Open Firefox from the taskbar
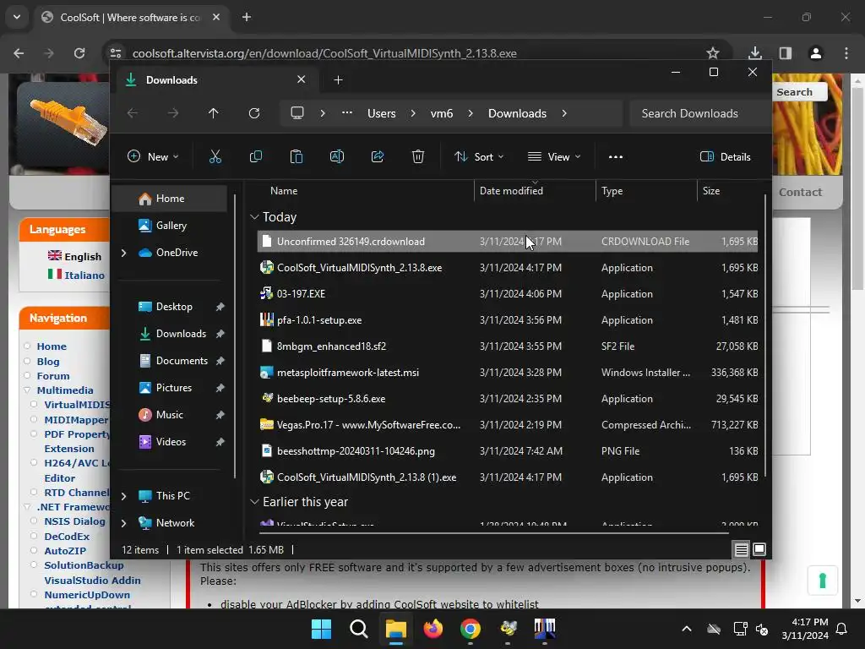Viewport: 865px width, 649px height. [433, 629]
